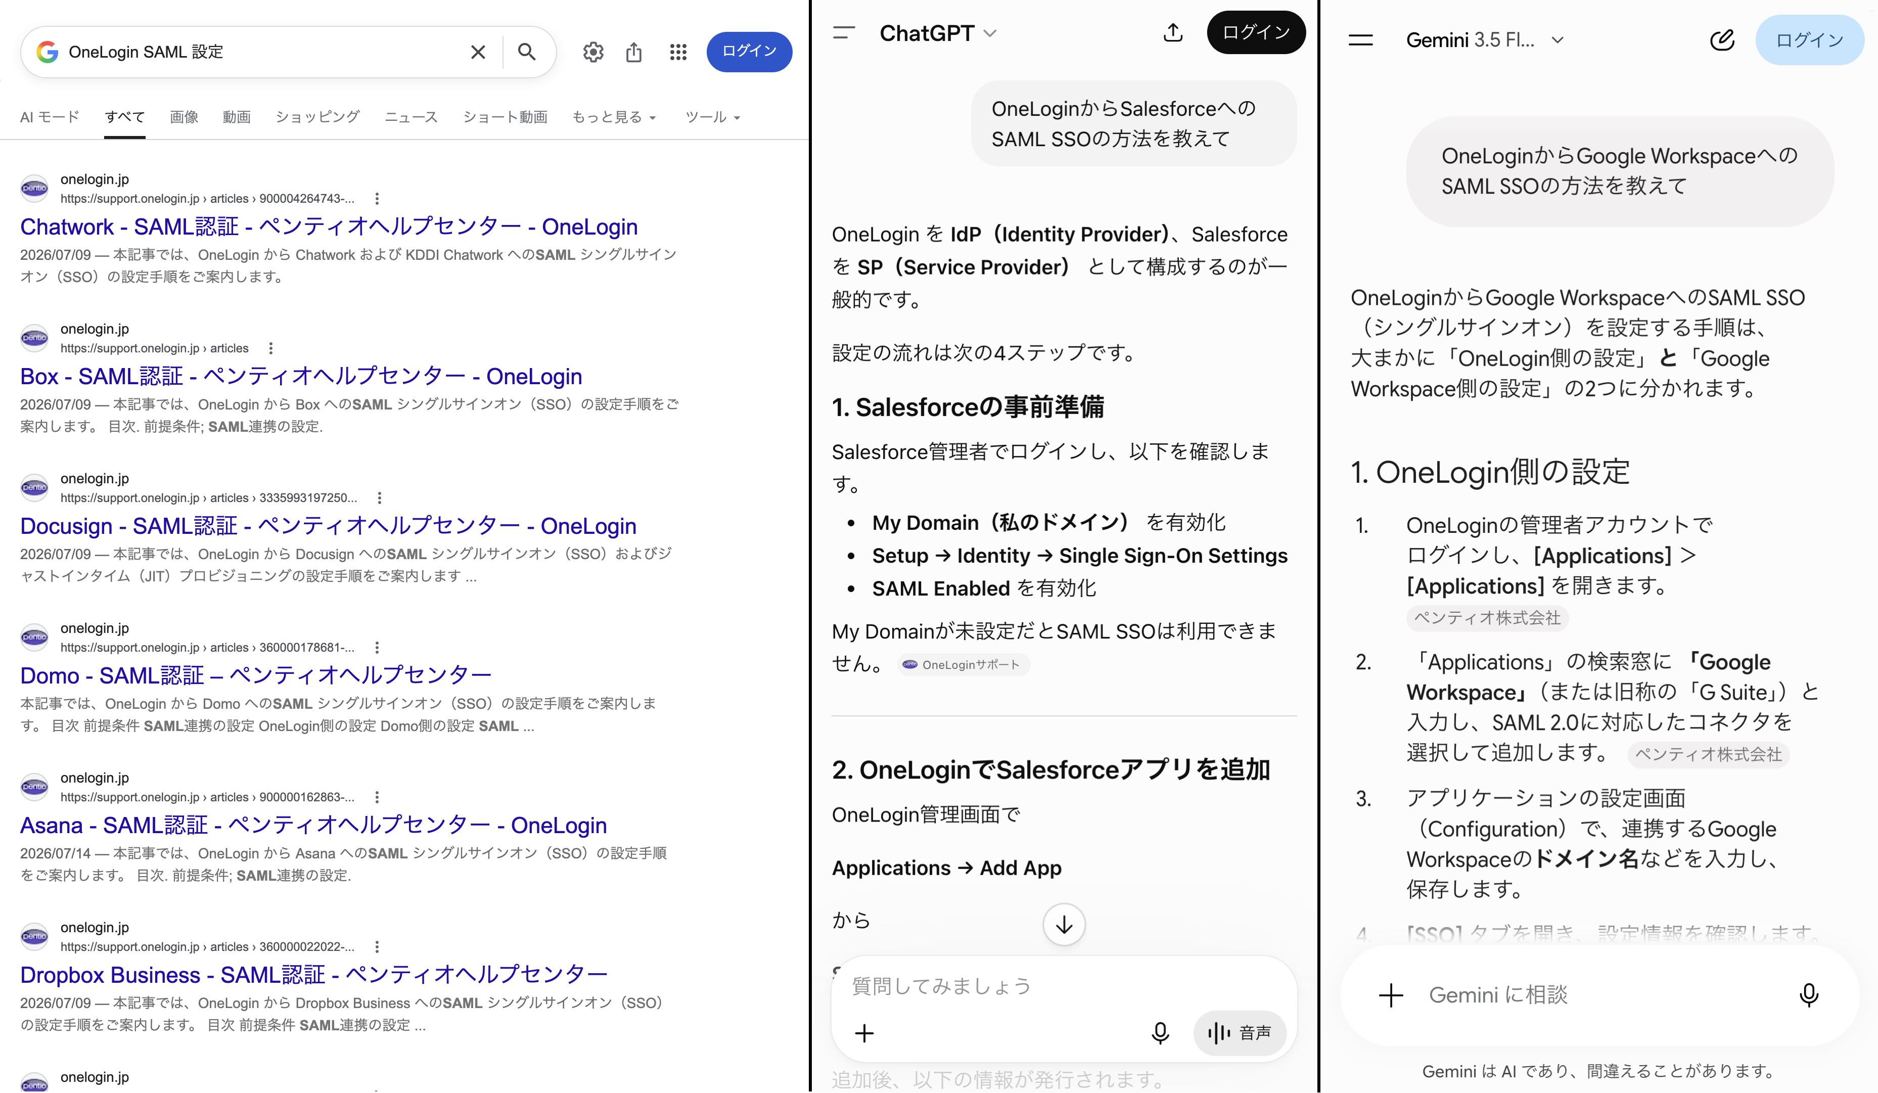Click the Chatwork result URL breadcrumb
The image size is (1878, 1093).
207,199
